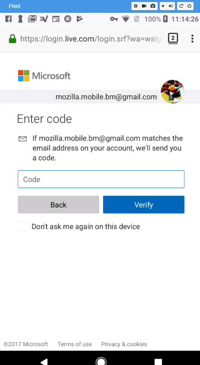Open the browser tabs counter showing 2
Screen dimensions: 200x365
pos(173,39)
